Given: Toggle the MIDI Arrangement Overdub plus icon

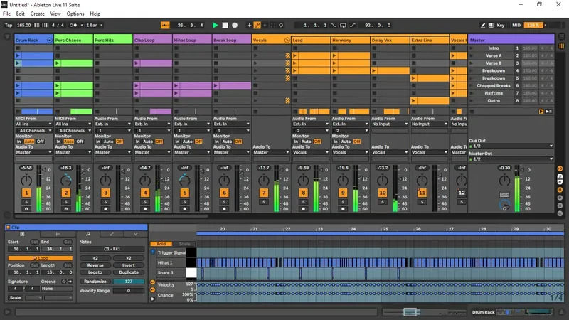Looking at the screenshot, I should [249, 26].
